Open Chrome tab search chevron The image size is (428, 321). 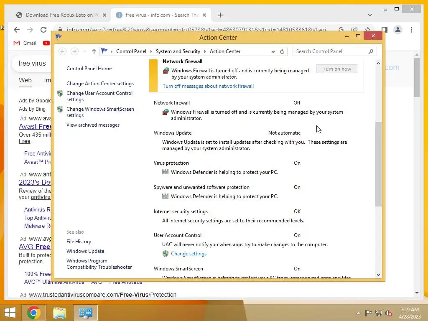click(x=370, y=15)
